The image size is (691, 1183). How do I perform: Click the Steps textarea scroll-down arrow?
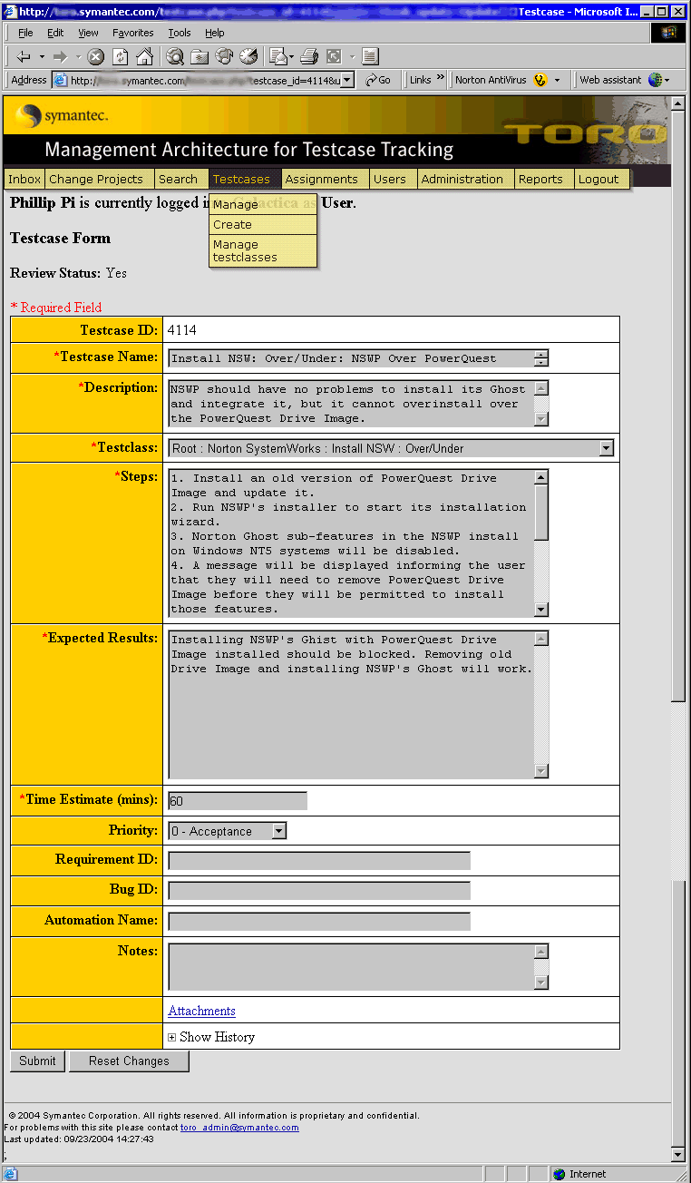(541, 610)
